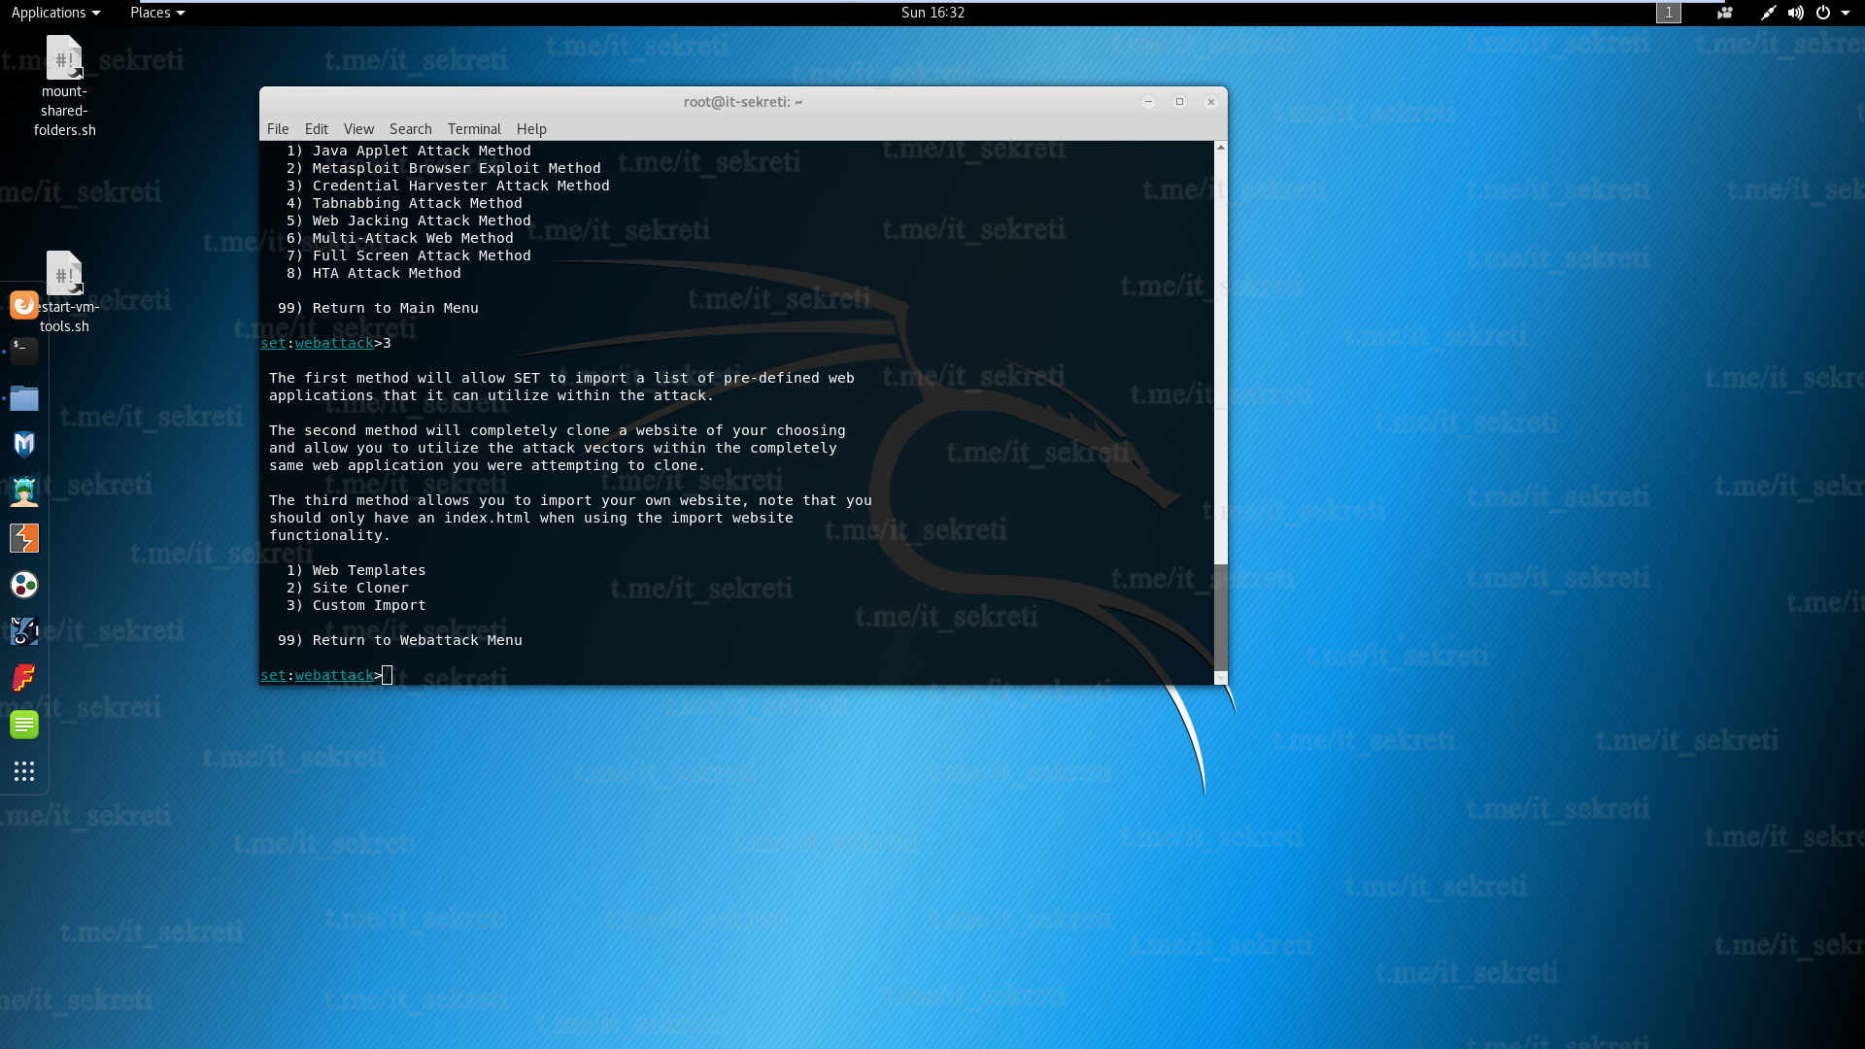Viewport: 1865px width, 1049px height.
Task: Click the clock showing Sun 16:32
Action: pos(932,13)
